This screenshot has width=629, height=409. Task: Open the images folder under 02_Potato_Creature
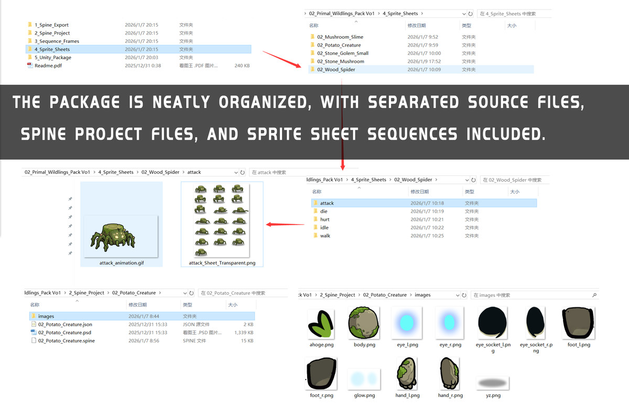pyautogui.click(x=46, y=316)
